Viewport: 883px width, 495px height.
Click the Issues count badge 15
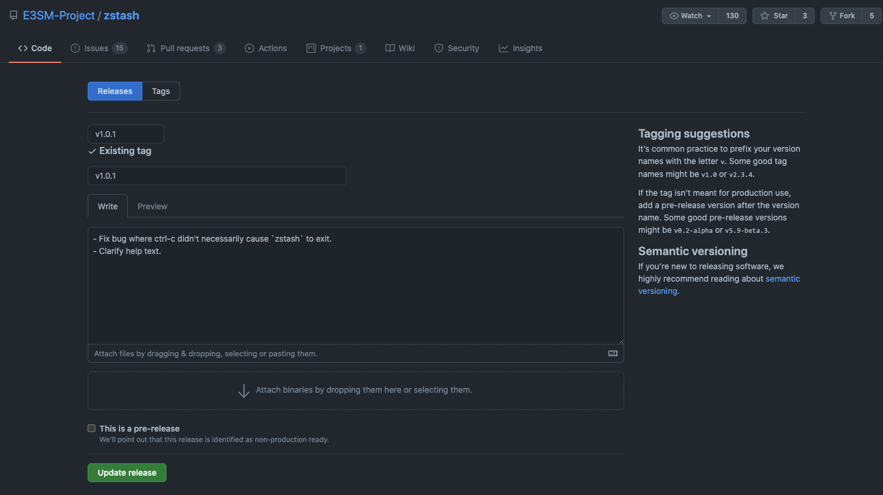coord(119,48)
